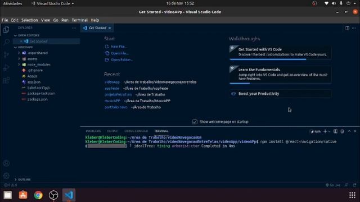Image resolution: width=360 pixels, height=202 pixels.
Task: Open Explorer panel more actions ellipsis
Action: pos(74,28)
